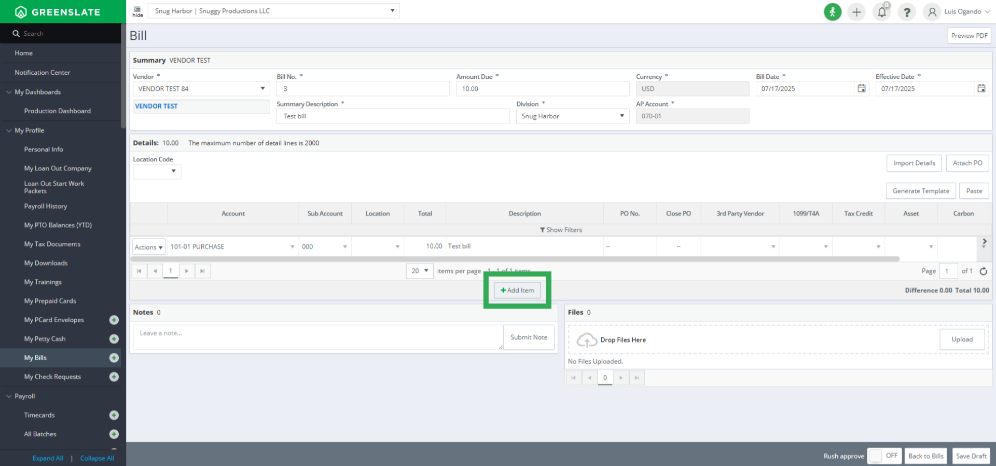The image size is (996, 466).
Task: Open Payroll History in sidebar
Action: coord(46,206)
